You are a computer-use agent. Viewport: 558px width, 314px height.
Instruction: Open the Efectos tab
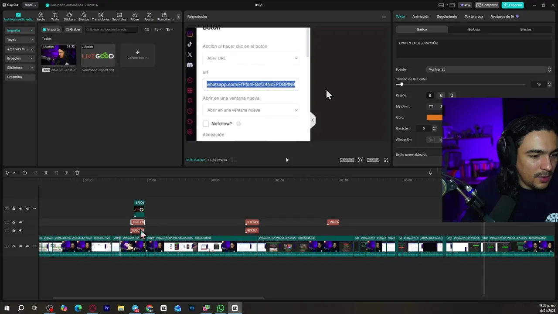(x=84, y=17)
